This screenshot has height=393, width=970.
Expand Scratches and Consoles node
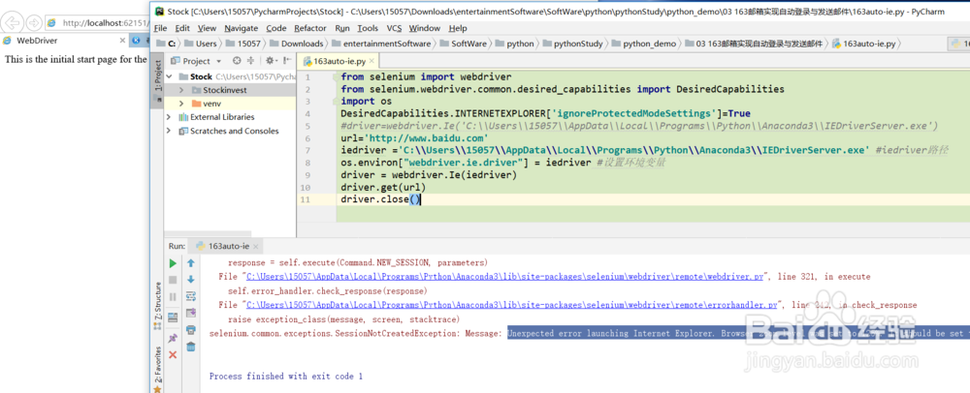point(169,131)
